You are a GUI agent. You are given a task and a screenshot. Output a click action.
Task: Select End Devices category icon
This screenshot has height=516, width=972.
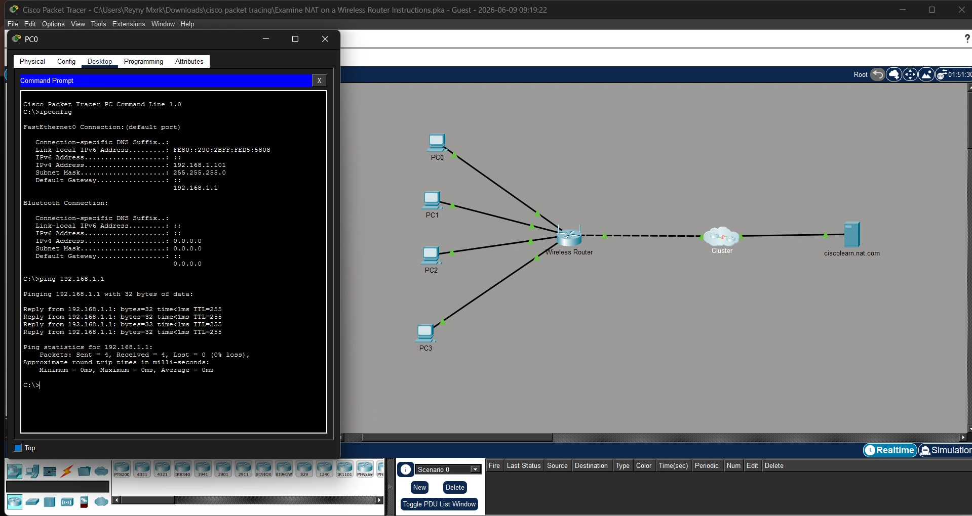click(32, 471)
